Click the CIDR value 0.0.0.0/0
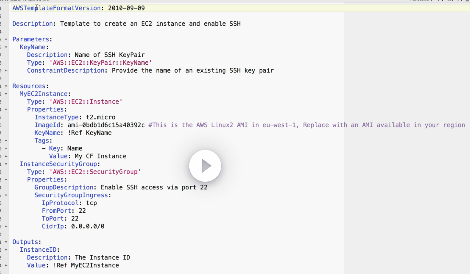 tap(88, 226)
